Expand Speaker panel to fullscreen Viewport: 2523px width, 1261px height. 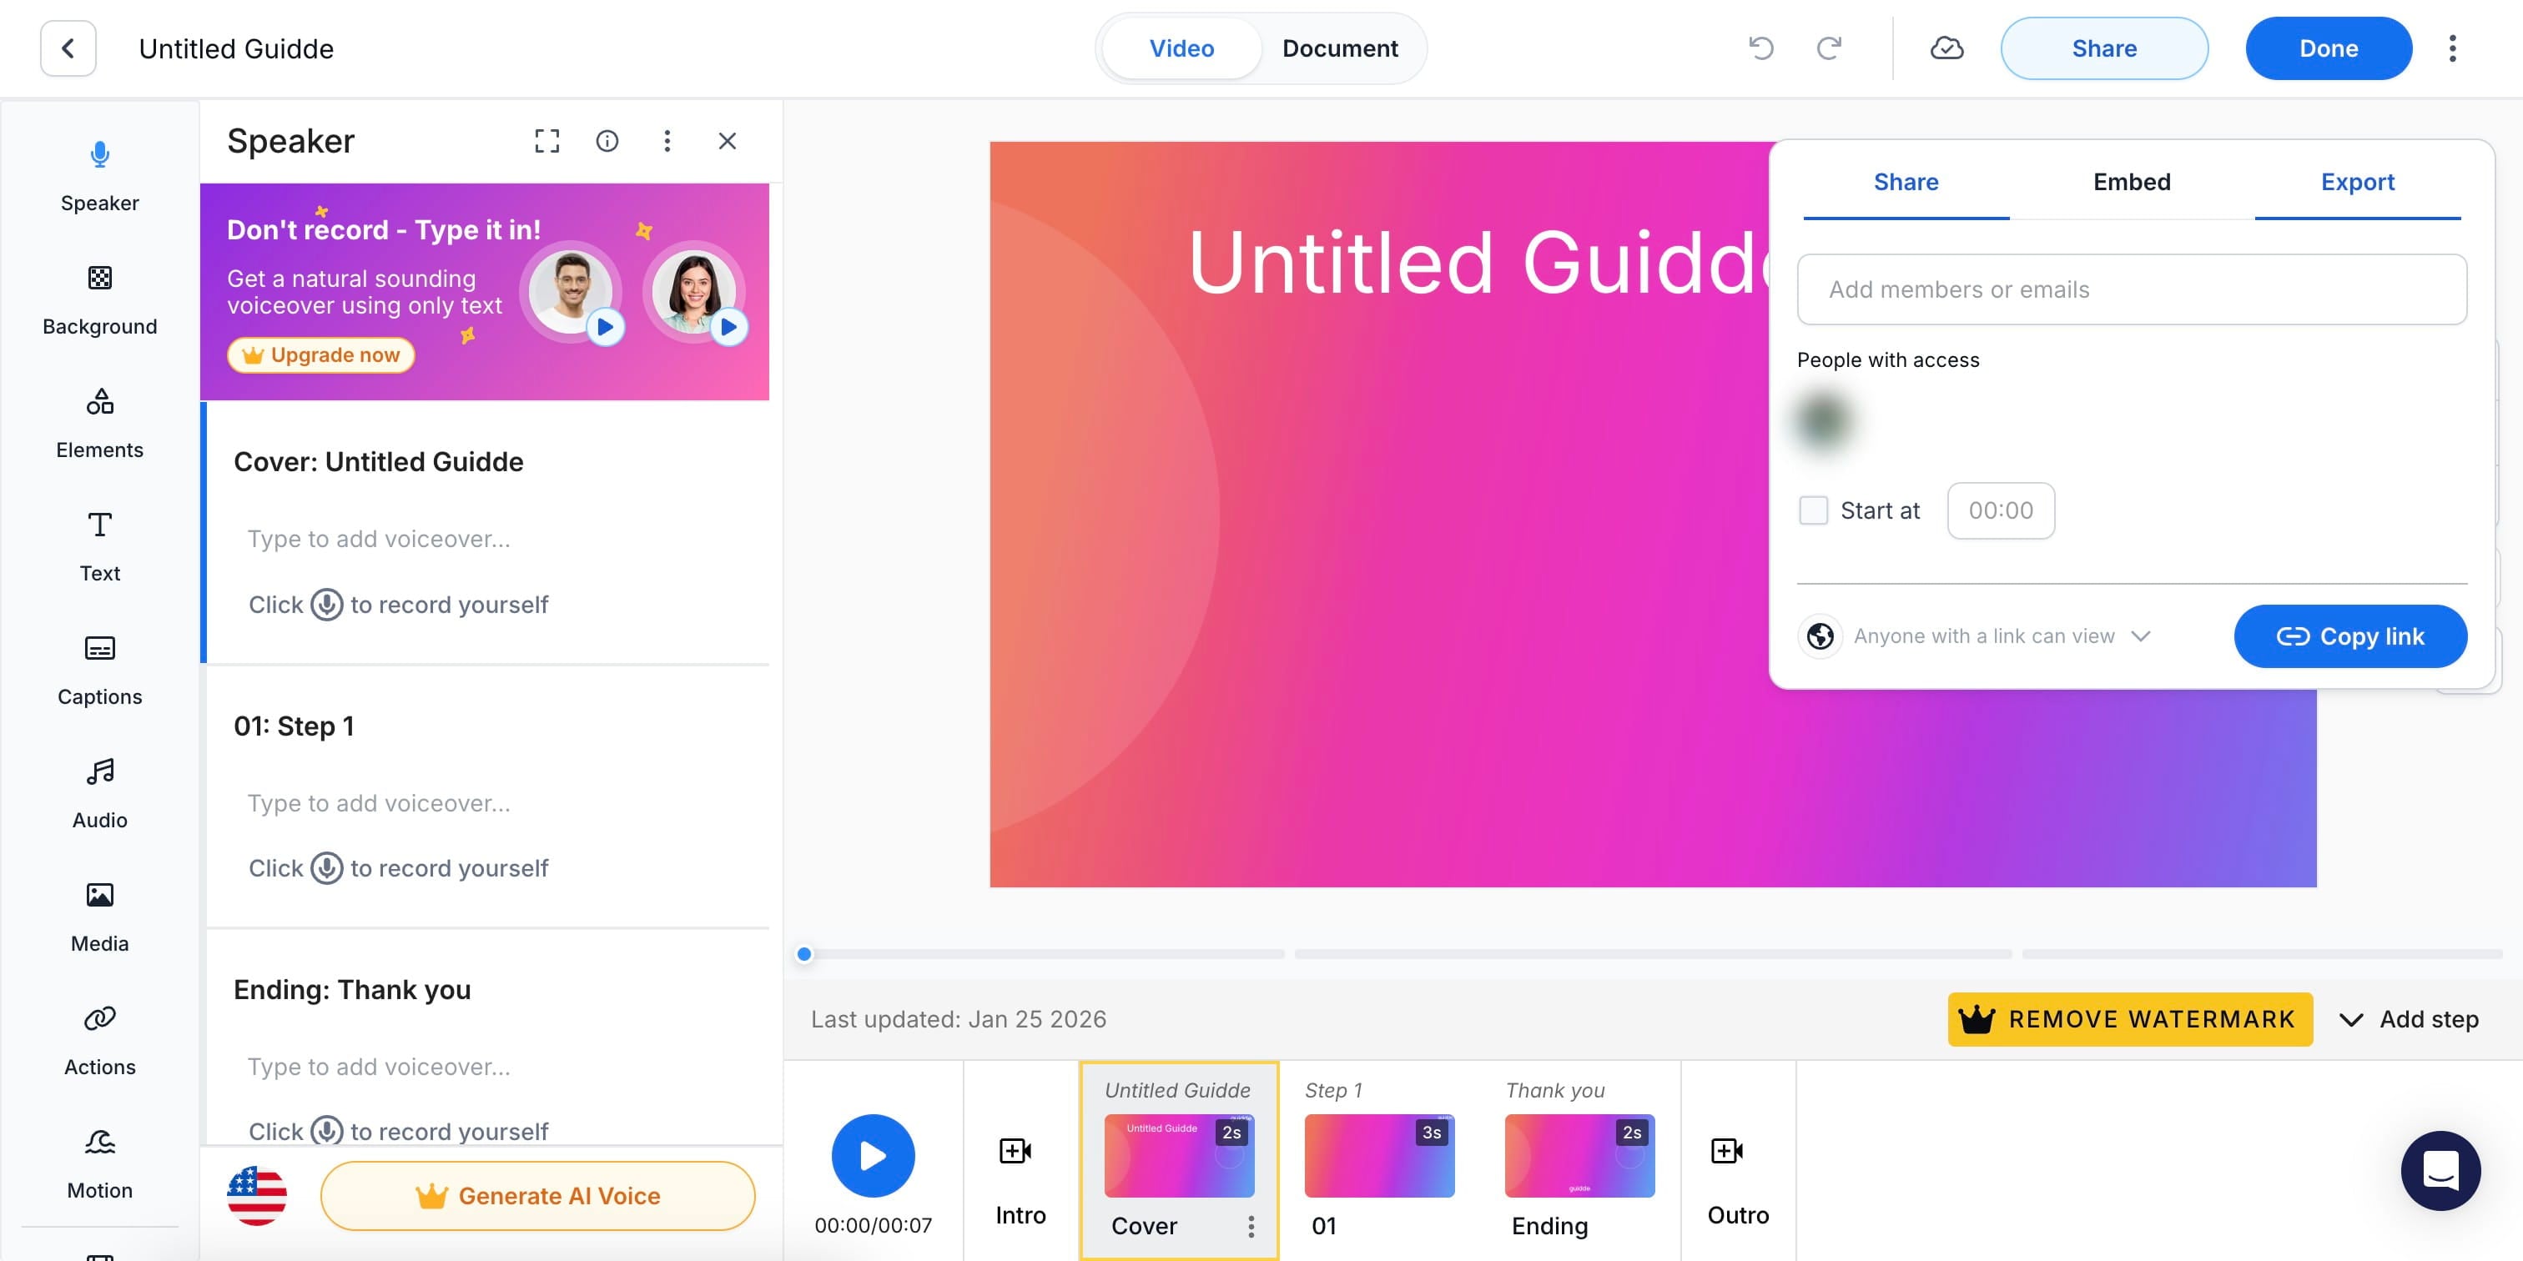pyautogui.click(x=546, y=141)
